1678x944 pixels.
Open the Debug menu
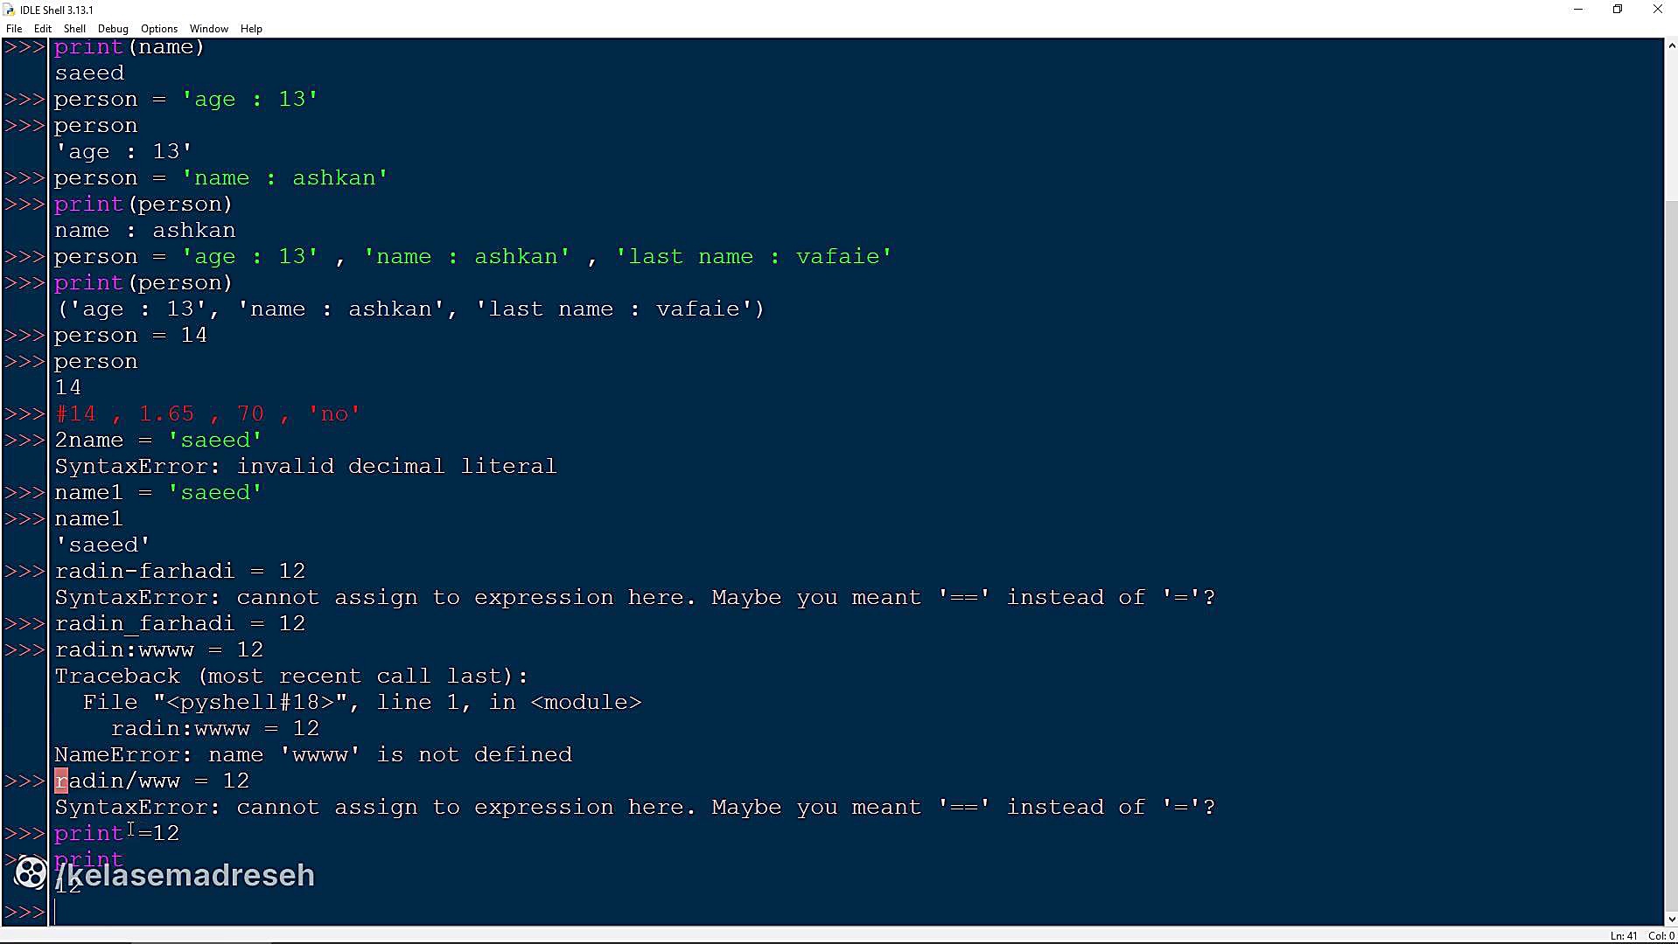pyautogui.click(x=113, y=29)
